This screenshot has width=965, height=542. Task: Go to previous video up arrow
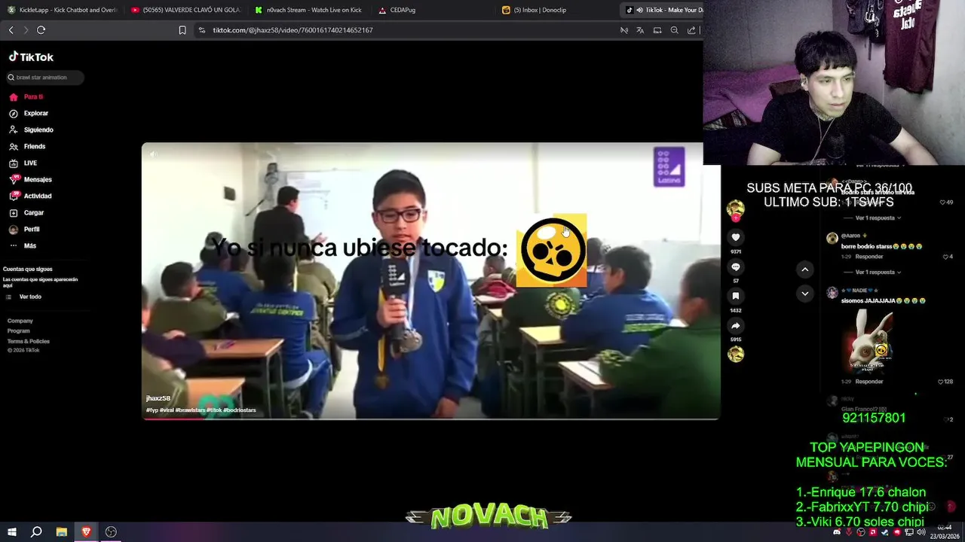point(805,269)
